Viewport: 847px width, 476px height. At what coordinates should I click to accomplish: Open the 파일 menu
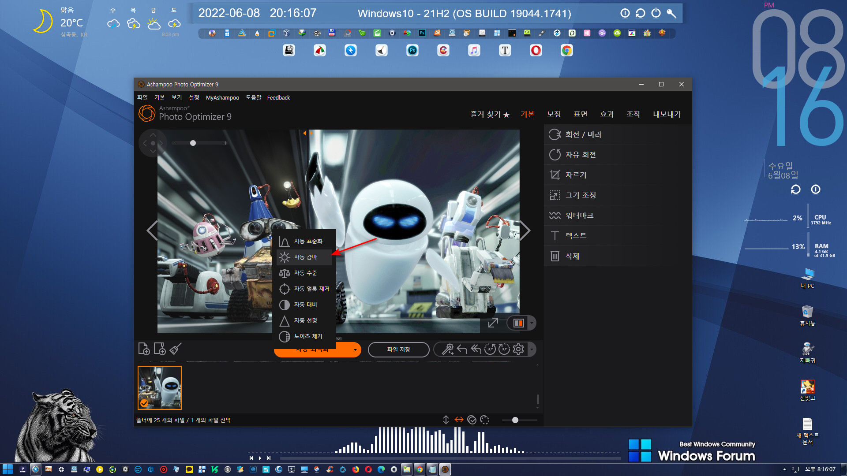click(x=142, y=97)
